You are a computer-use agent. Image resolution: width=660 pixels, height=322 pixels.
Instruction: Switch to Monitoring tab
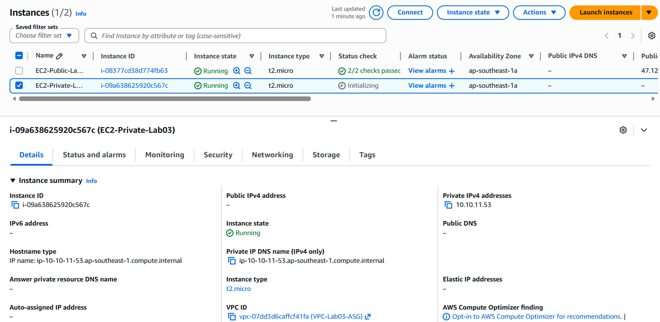tap(165, 155)
